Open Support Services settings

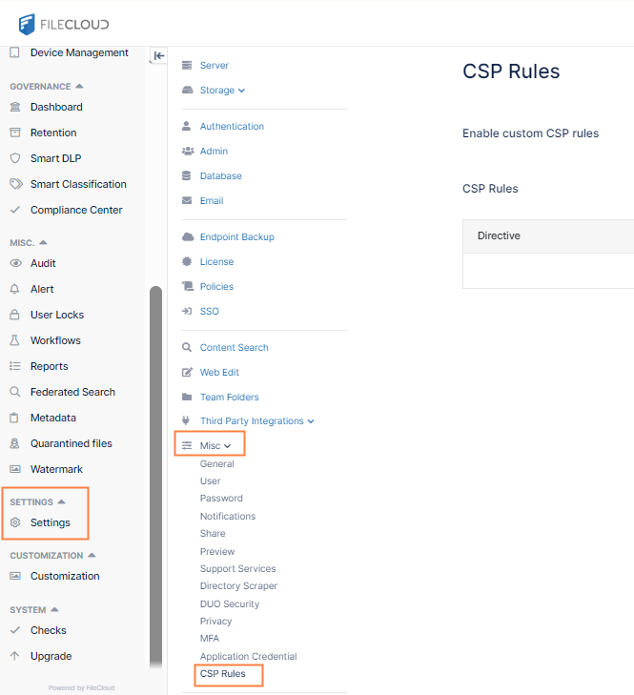coord(237,568)
